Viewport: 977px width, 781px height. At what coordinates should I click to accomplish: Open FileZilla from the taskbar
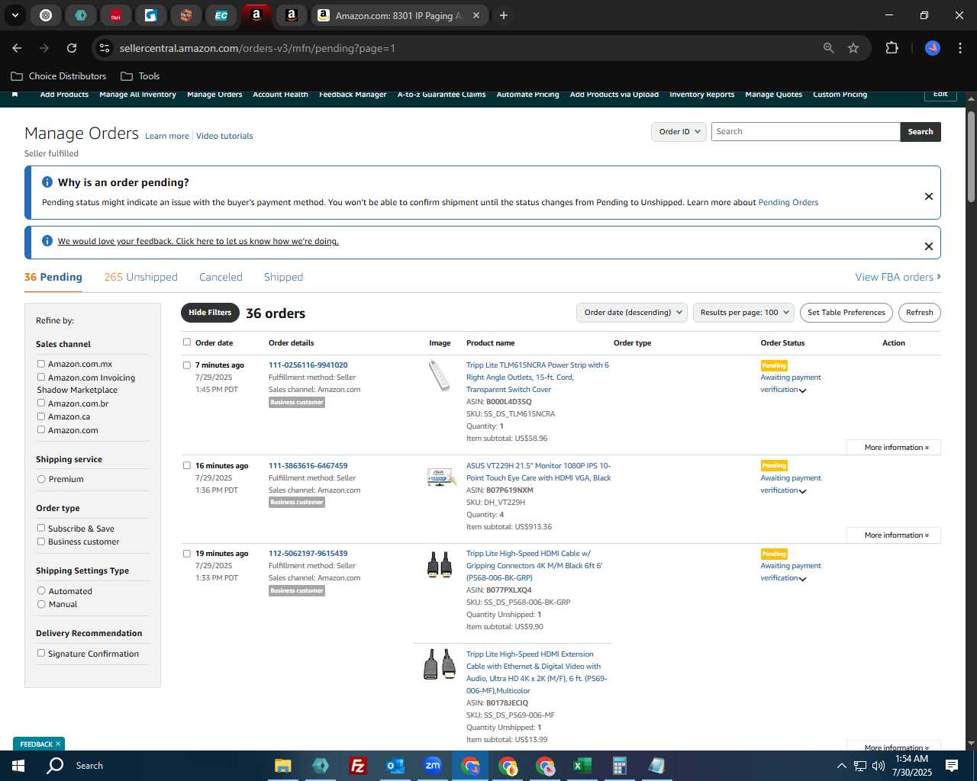pos(357,766)
